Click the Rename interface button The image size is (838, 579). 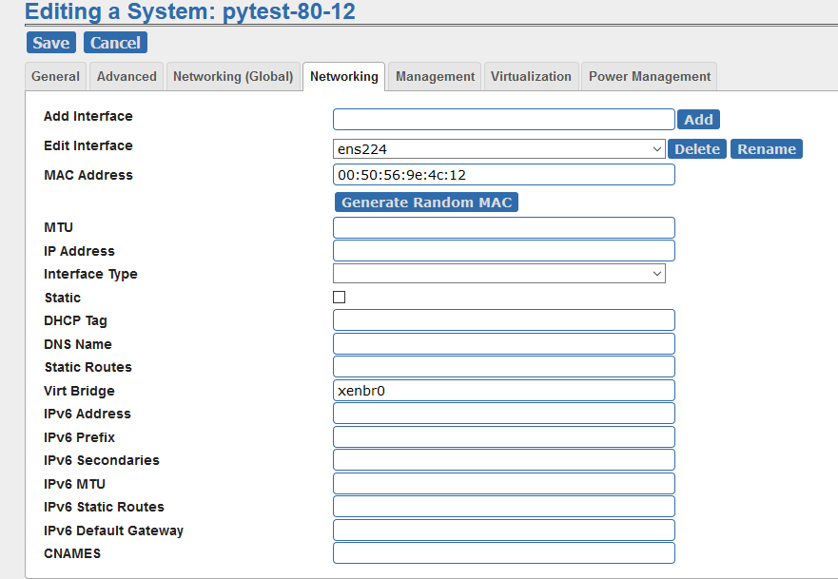tap(766, 149)
